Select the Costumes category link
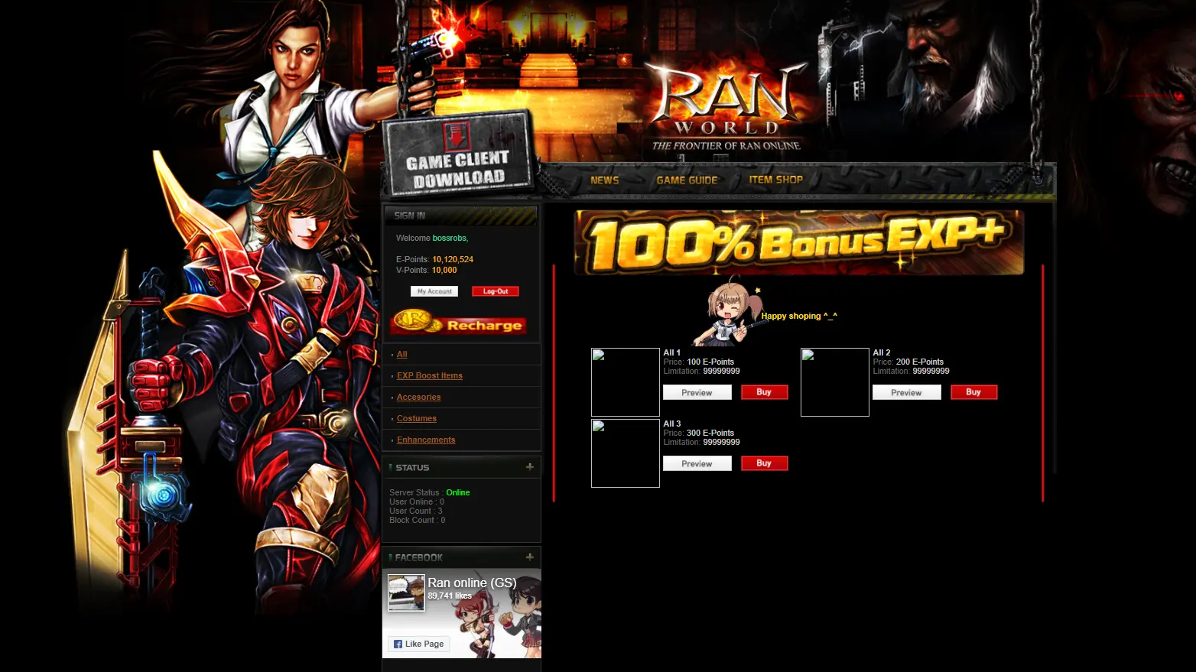The image size is (1196, 672). (417, 418)
